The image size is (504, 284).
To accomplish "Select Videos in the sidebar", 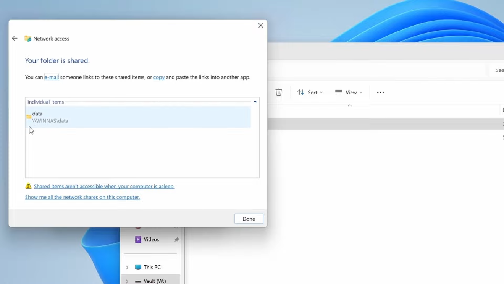I will 152,239.
